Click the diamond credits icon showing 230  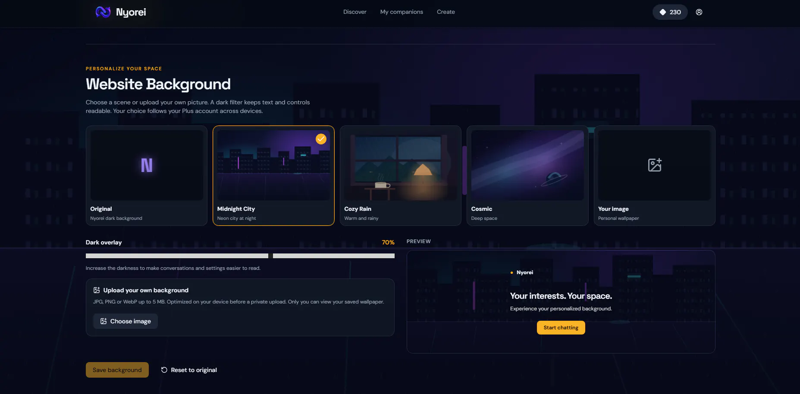(663, 12)
